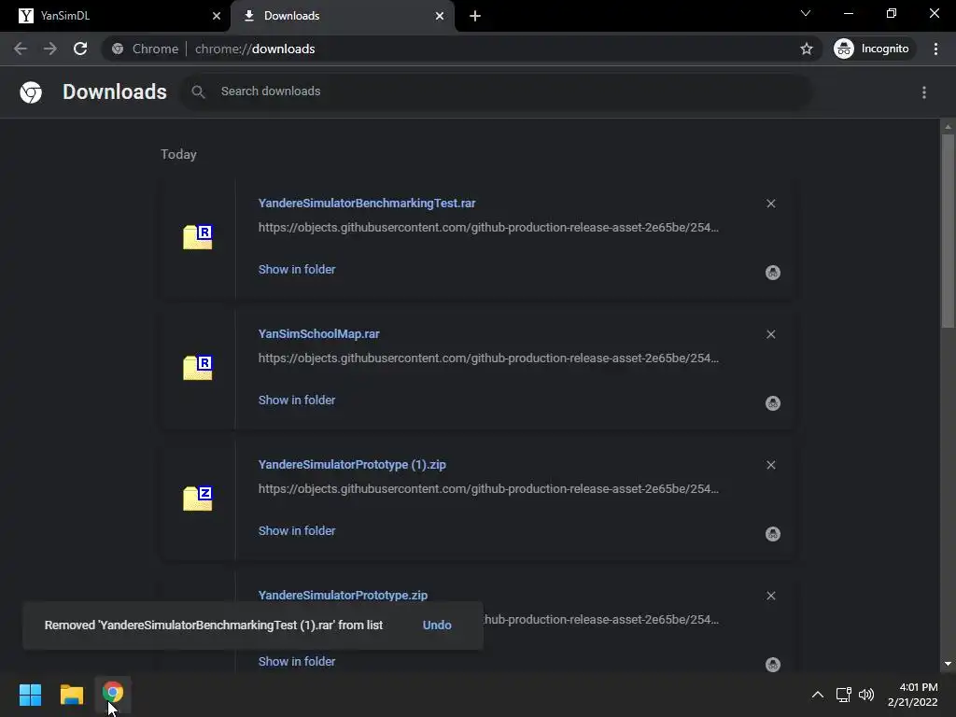Click incognito badge on YanSimSchoolMap.rar card

pos(772,403)
